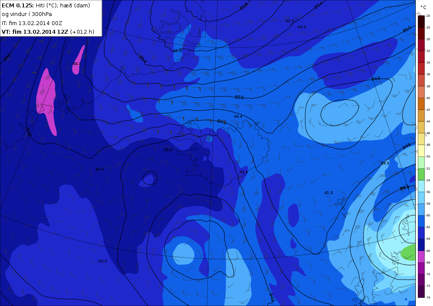Click the salmon legend swatch between -38 and -40

(x=421, y=92)
